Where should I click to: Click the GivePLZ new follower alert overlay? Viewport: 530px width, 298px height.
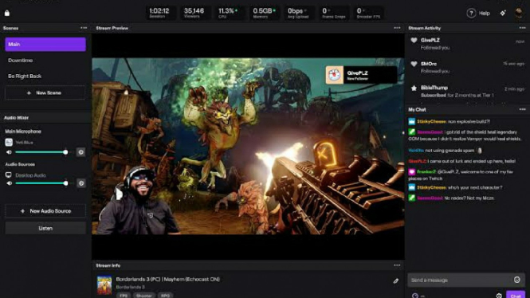(x=361, y=75)
